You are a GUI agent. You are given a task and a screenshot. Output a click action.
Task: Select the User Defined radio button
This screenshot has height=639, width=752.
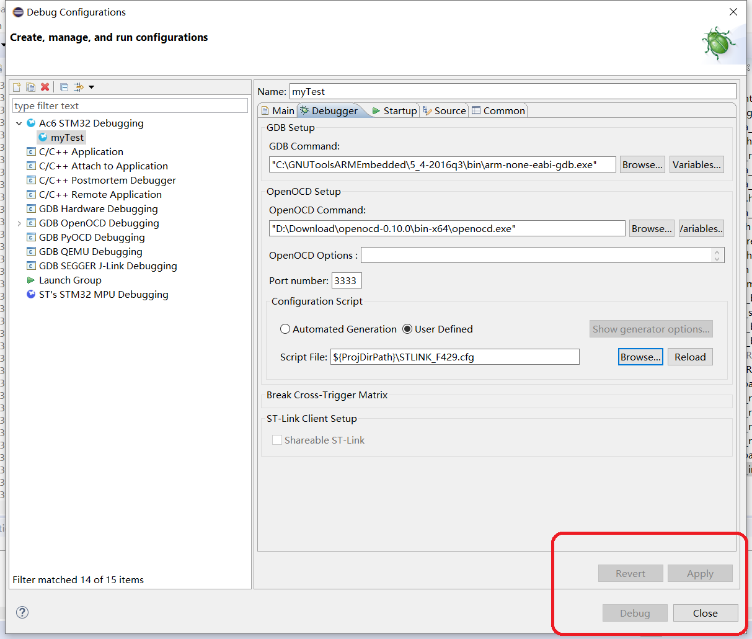coord(407,329)
